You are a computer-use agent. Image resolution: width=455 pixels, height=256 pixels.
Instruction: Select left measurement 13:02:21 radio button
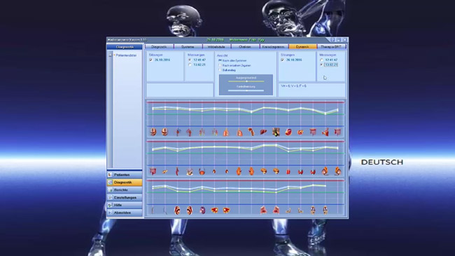point(190,65)
